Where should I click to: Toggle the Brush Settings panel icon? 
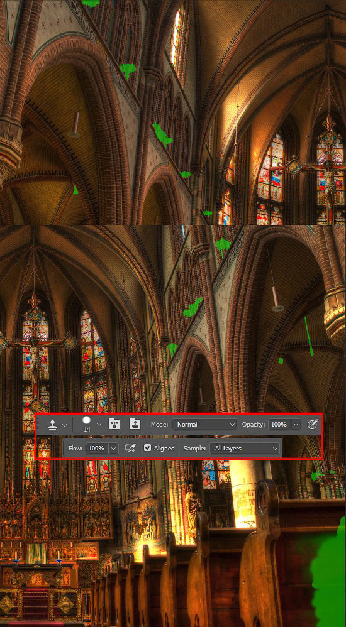click(114, 425)
